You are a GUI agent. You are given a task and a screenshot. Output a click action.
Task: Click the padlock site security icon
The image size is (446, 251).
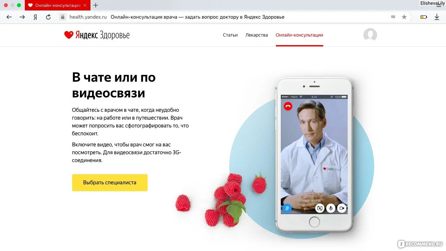(x=63, y=17)
